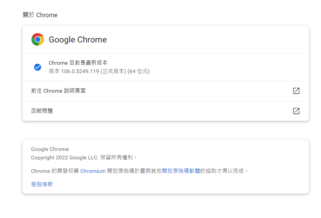
Task: Click the Google Chrome title beside the logo
Action: pos(78,40)
